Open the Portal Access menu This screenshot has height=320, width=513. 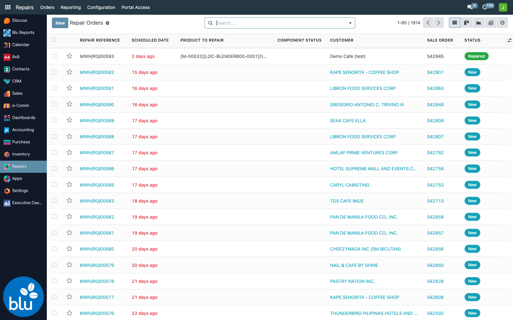click(x=136, y=7)
